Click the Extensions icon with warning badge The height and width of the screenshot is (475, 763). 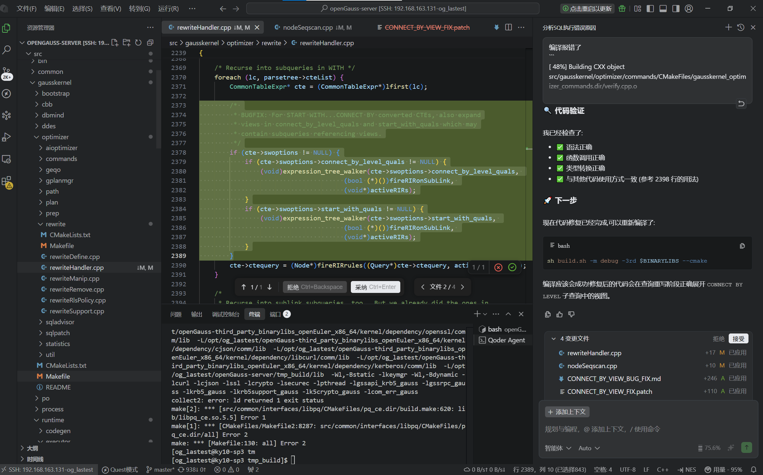pyautogui.click(x=7, y=181)
